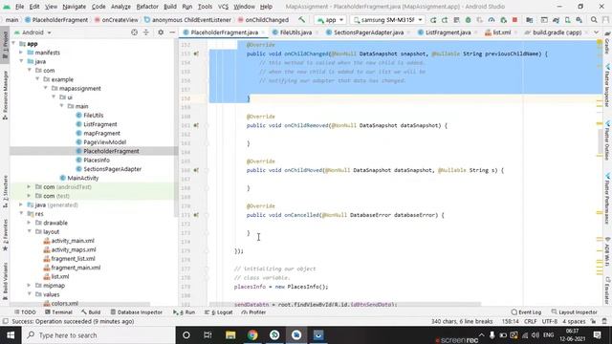Open the Profiler tool window
The width and height of the screenshot is (612, 344).
click(253, 312)
